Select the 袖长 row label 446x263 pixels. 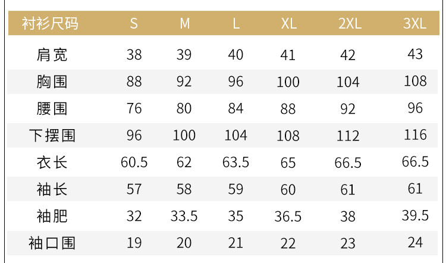(52, 189)
